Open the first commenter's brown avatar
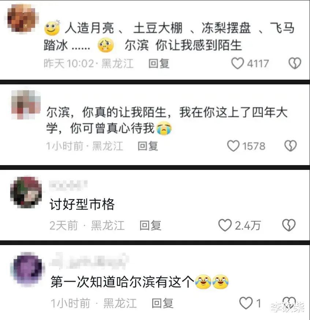Image resolution: width=310 pixels, height=320 pixels. click(21, 19)
